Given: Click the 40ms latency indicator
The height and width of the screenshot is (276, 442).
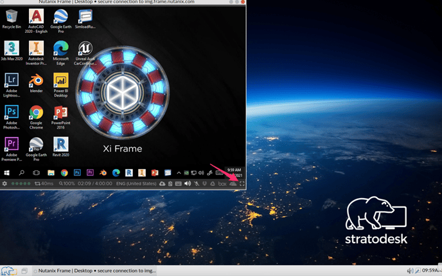Looking at the screenshot, I should click(44, 183).
